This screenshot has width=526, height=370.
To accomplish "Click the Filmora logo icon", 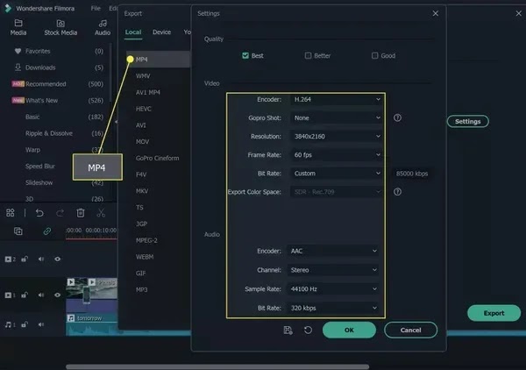I will 7,8.
